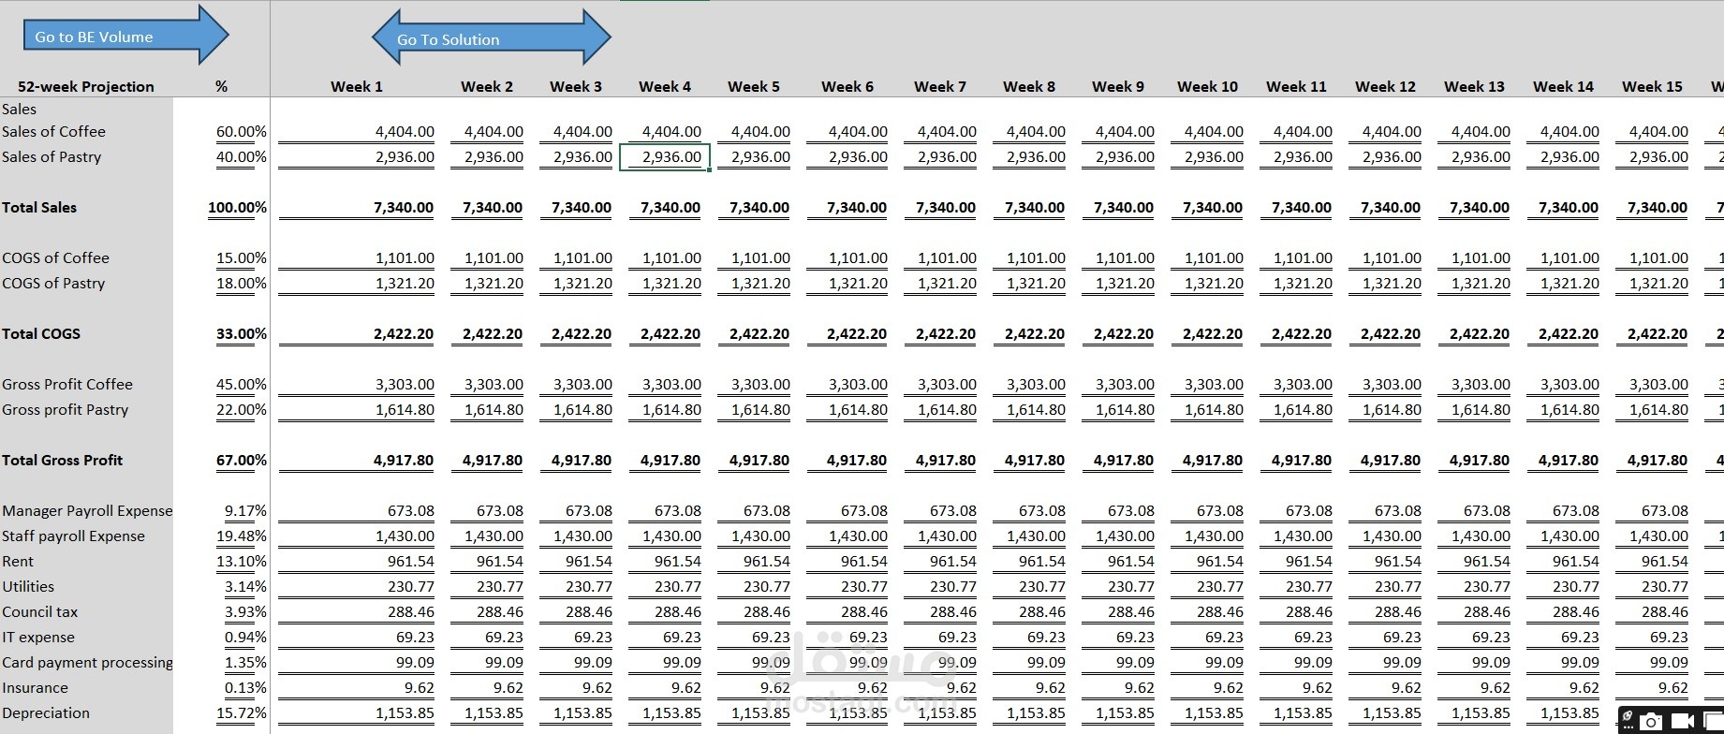Select Week 2 Utilities 230.77
The height and width of the screenshot is (734, 1724).
coord(500,586)
